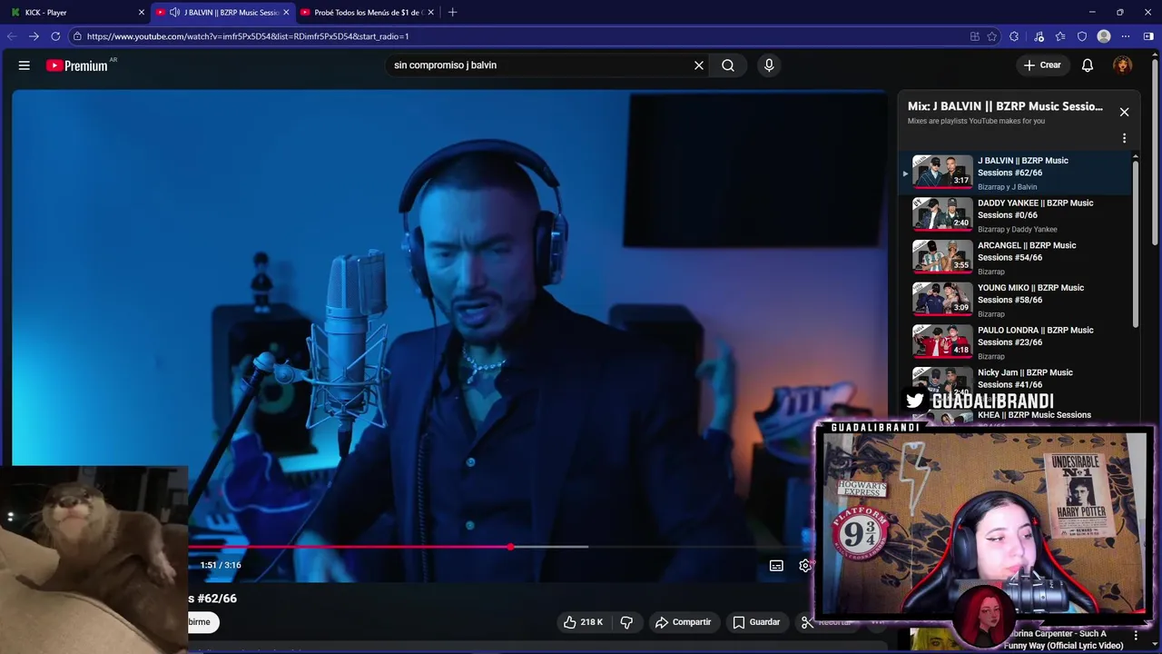Close the Mix playlist panel
Screen dimensions: 1162x654
(x=1124, y=112)
